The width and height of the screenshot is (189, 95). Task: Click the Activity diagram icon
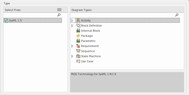point(78,20)
